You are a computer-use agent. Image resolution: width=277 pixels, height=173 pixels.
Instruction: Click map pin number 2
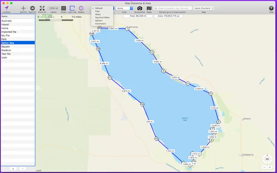[x=152, y=52]
